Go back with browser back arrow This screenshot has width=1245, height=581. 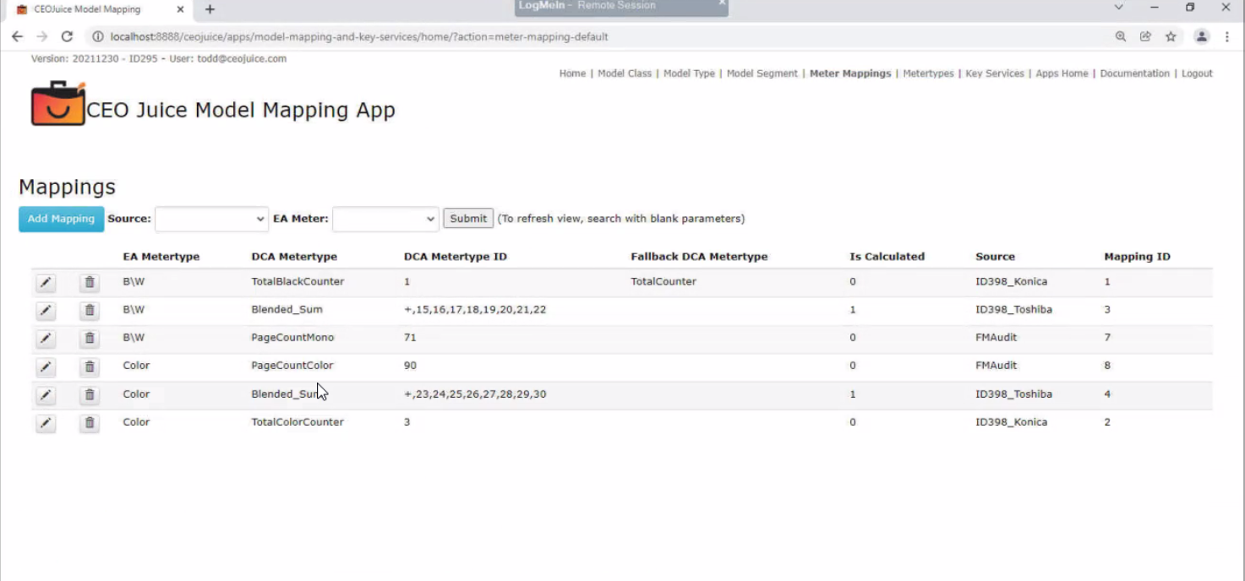coord(17,36)
